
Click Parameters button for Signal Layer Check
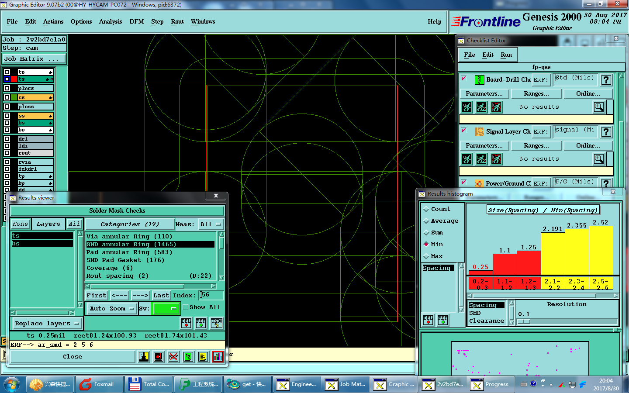click(x=484, y=145)
